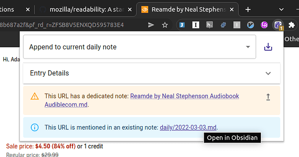Click the blue info circle icon
The height and width of the screenshot is (157, 299).
click(x=35, y=128)
